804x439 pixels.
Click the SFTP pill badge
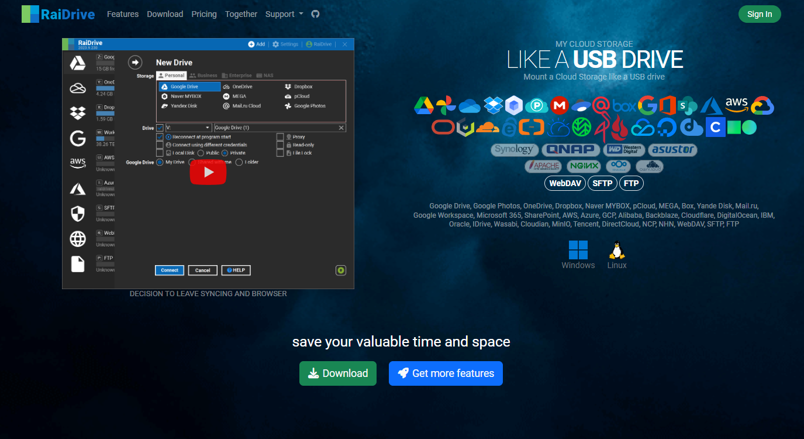point(602,183)
